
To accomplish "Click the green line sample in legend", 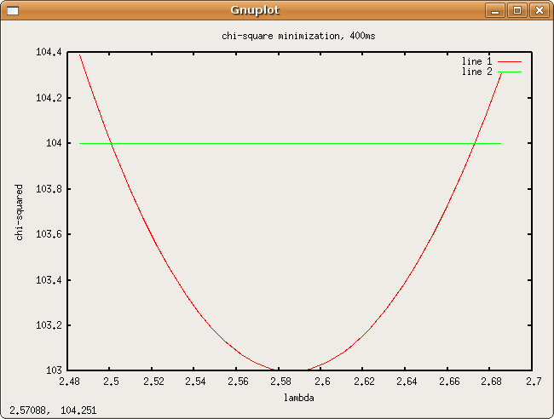I will pos(510,72).
